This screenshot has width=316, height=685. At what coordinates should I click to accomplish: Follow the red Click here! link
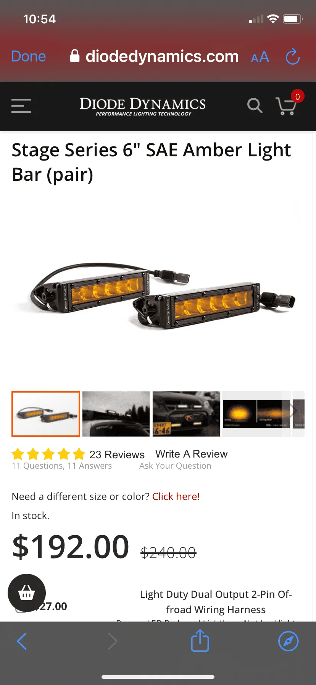click(176, 496)
